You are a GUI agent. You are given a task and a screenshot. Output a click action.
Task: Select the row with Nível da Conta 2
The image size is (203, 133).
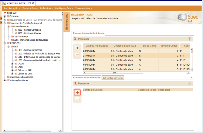(137, 51)
